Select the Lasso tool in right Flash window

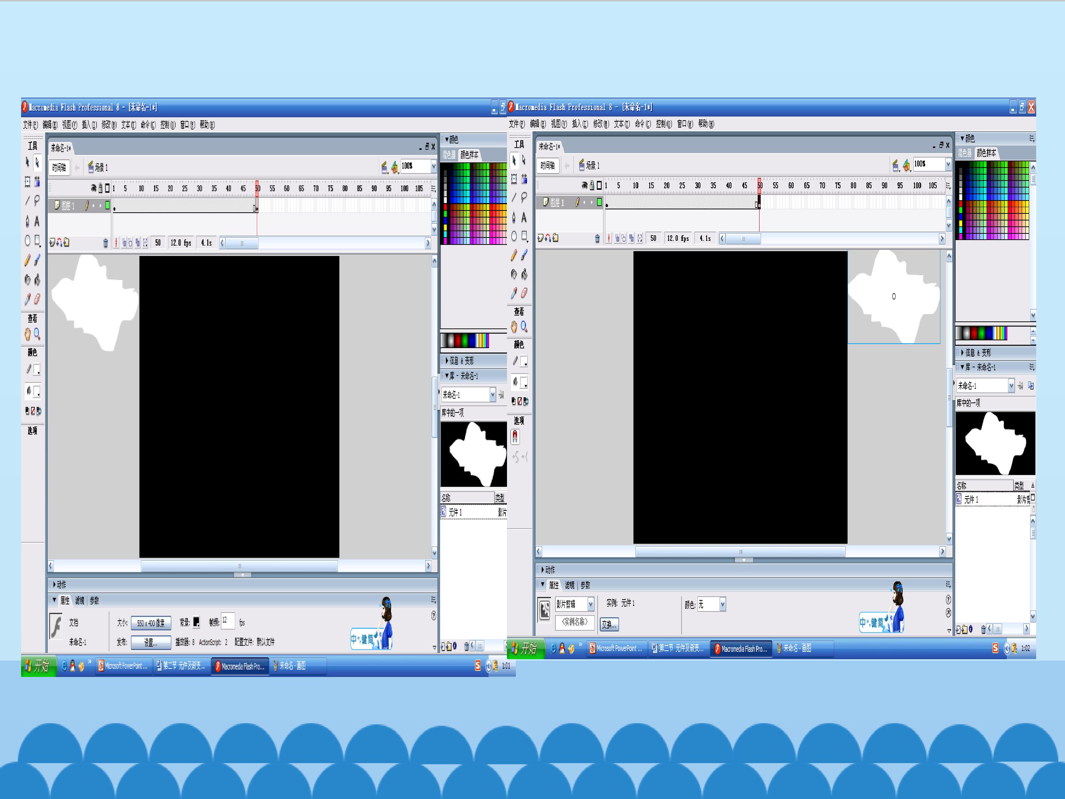[524, 198]
